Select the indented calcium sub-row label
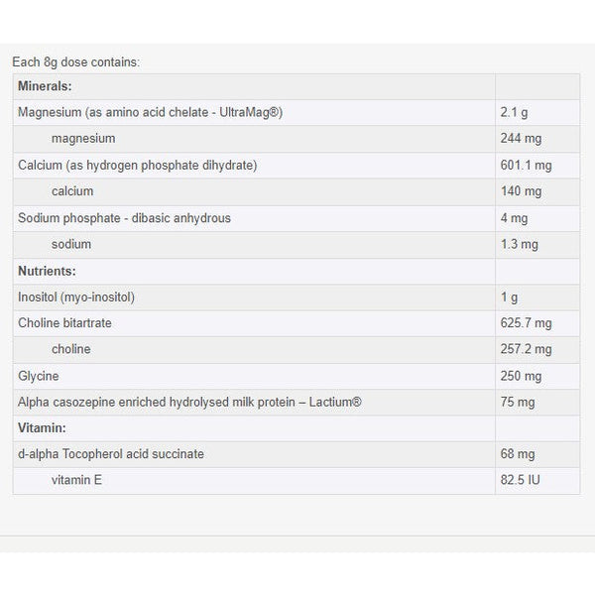 click(x=70, y=191)
